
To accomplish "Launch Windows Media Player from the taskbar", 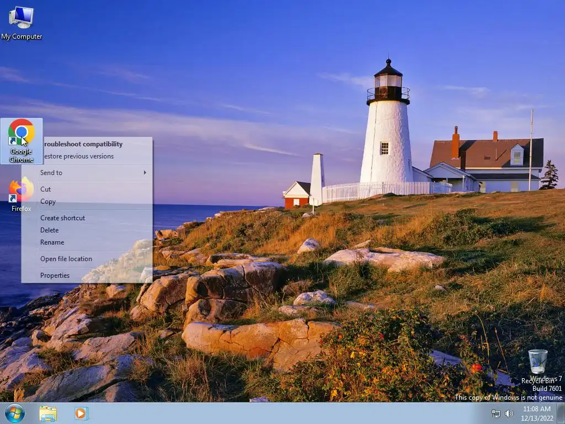I will 82,414.
